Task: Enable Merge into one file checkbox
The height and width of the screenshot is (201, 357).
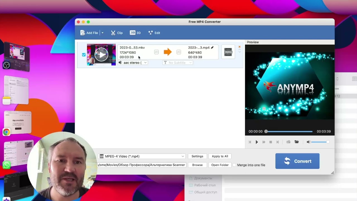Action: (x=234, y=165)
